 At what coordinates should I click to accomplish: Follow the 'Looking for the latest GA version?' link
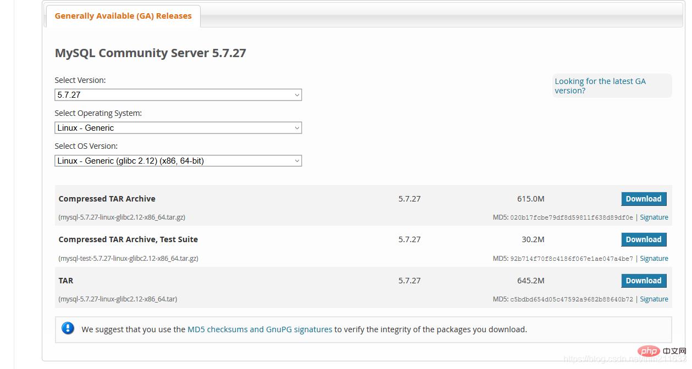click(600, 86)
